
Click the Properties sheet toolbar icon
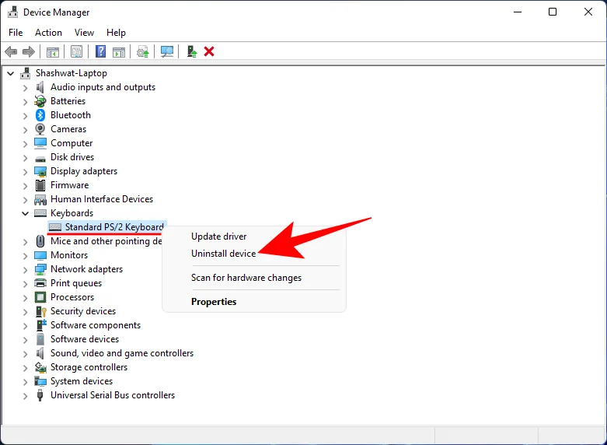[x=76, y=51]
